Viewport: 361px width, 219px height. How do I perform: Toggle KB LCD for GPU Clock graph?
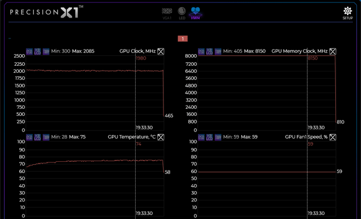point(37,51)
